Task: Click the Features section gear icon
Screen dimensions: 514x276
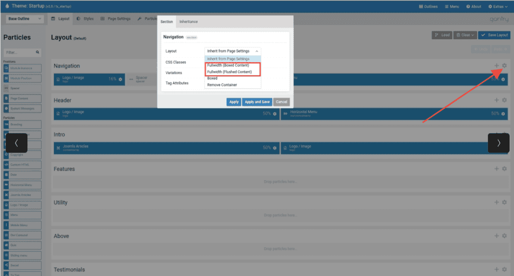Action: pos(504,169)
